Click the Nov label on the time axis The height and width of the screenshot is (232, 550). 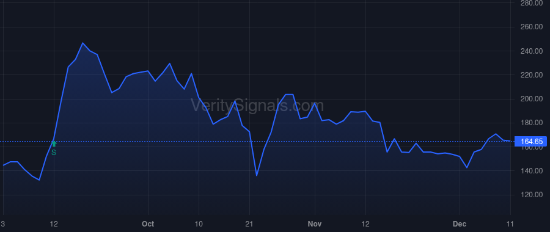[x=315, y=224]
